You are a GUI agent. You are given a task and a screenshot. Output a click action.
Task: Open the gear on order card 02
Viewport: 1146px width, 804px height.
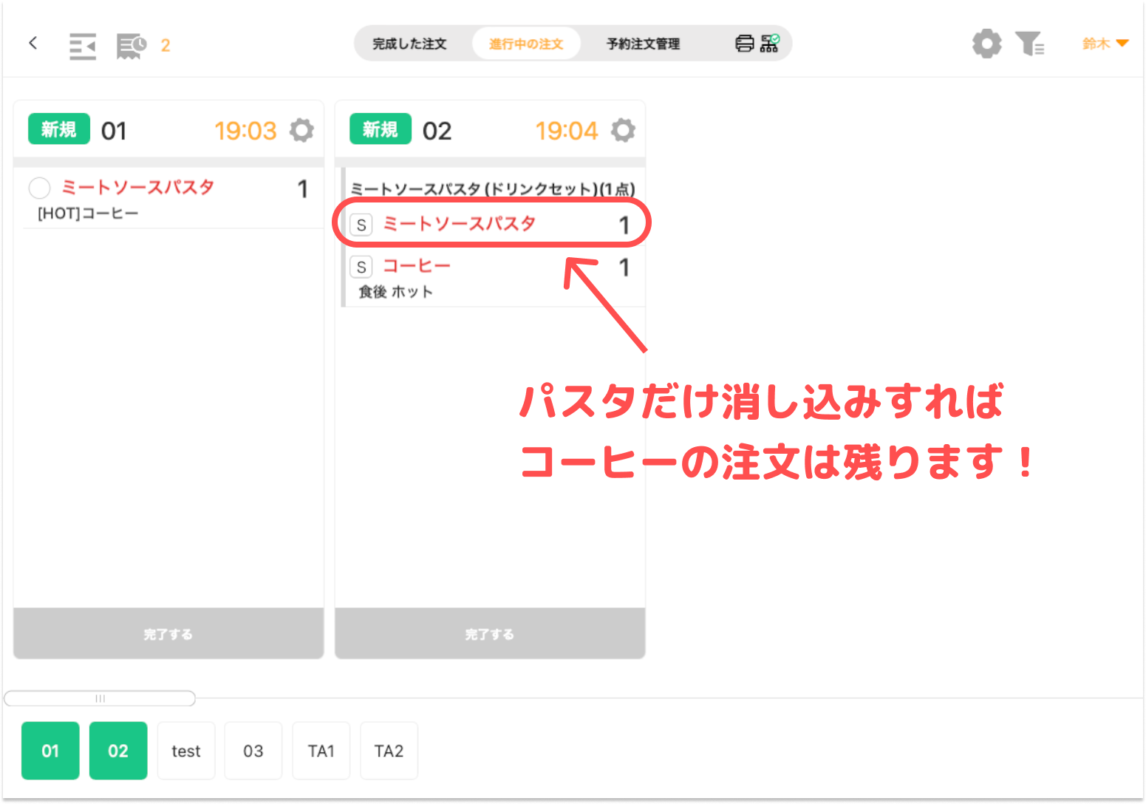(623, 130)
